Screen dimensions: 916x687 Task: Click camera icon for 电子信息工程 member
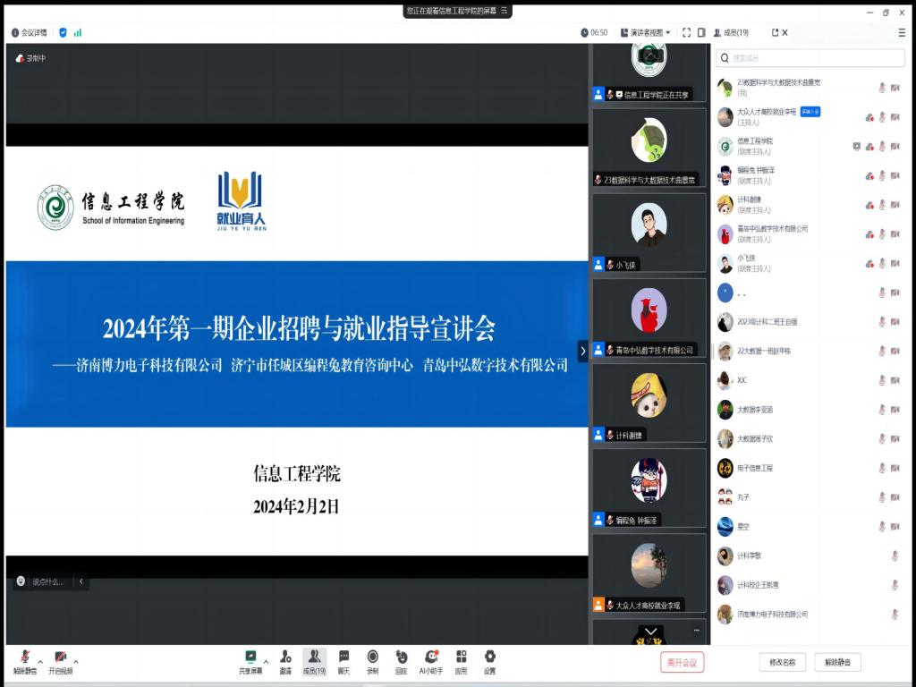click(895, 468)
